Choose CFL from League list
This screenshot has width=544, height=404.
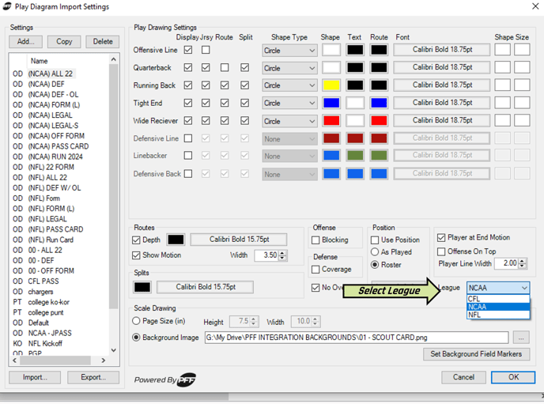[x=498, y=299]
